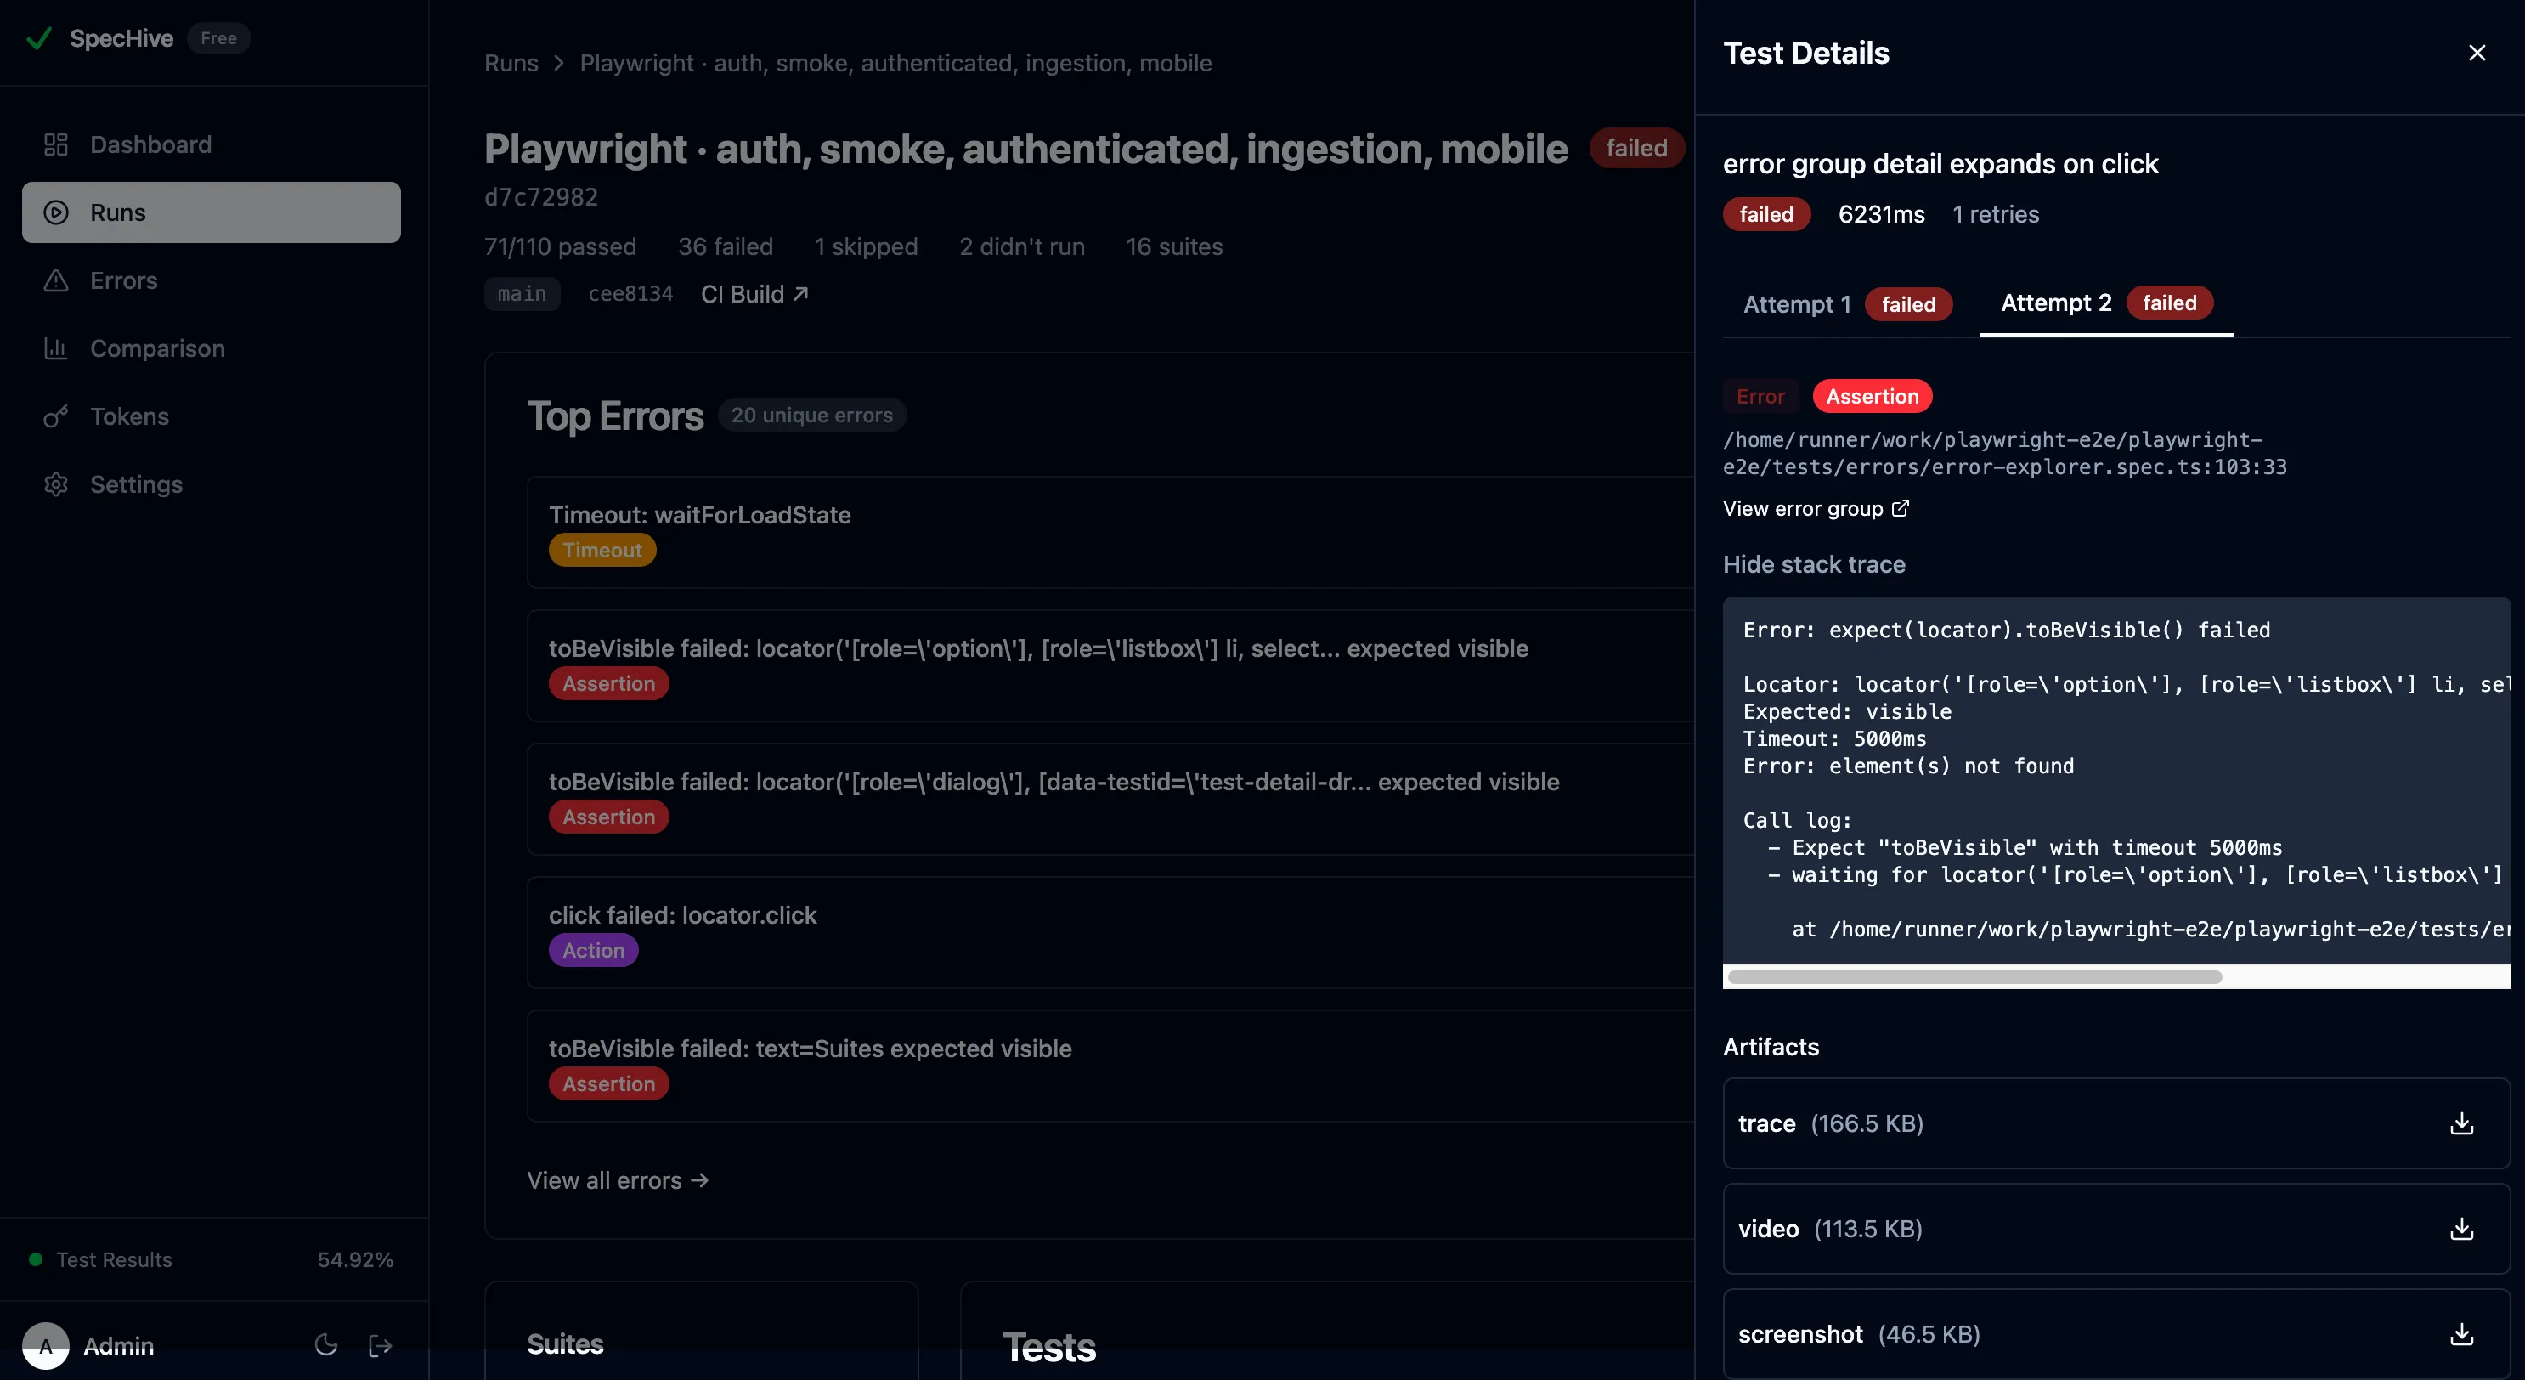Click the purple Action tag
The width and height of the screenshot is (2525, 1380).
pos(593,950)
